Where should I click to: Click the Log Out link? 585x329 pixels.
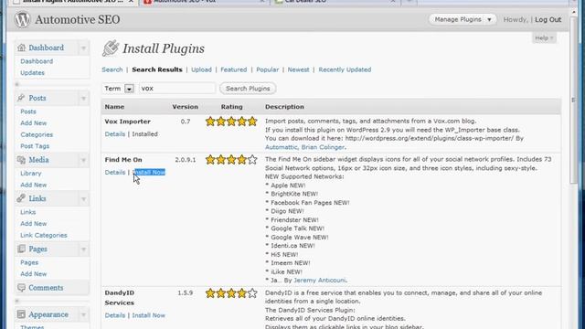pos(548,19)
